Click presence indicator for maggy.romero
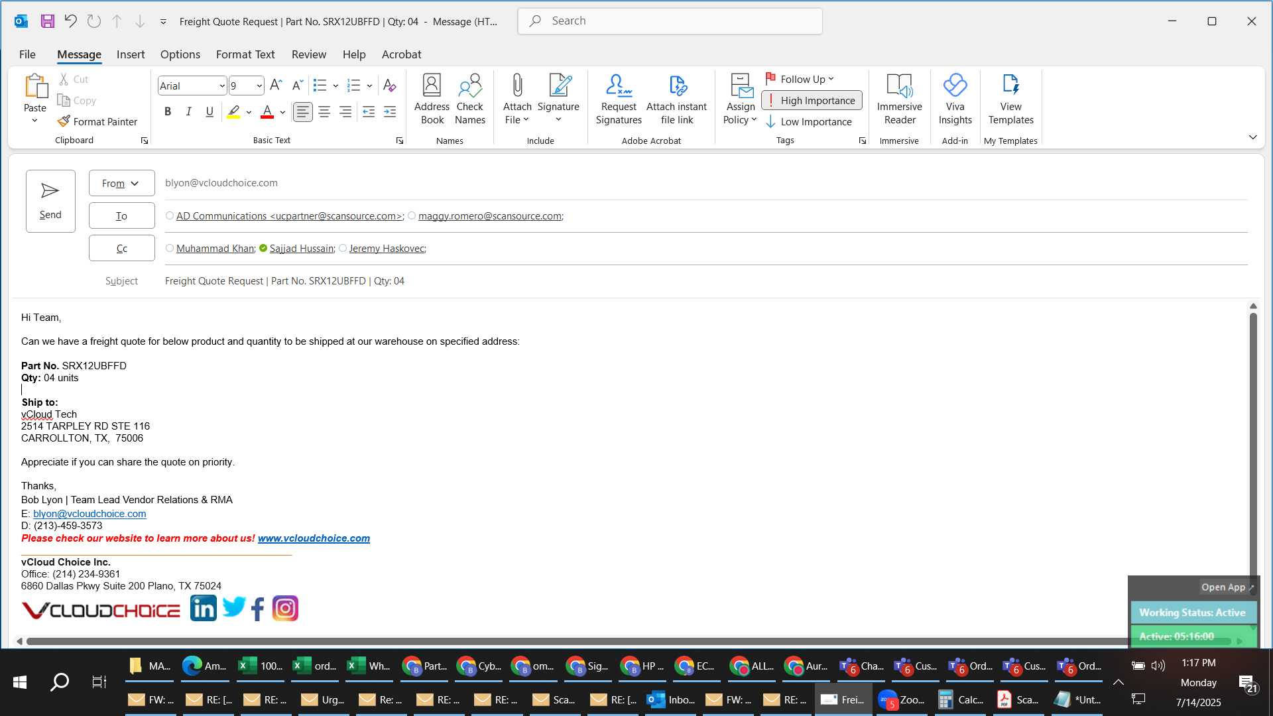This screenshot has height=716, width=1273. click(x=412, y=215)
